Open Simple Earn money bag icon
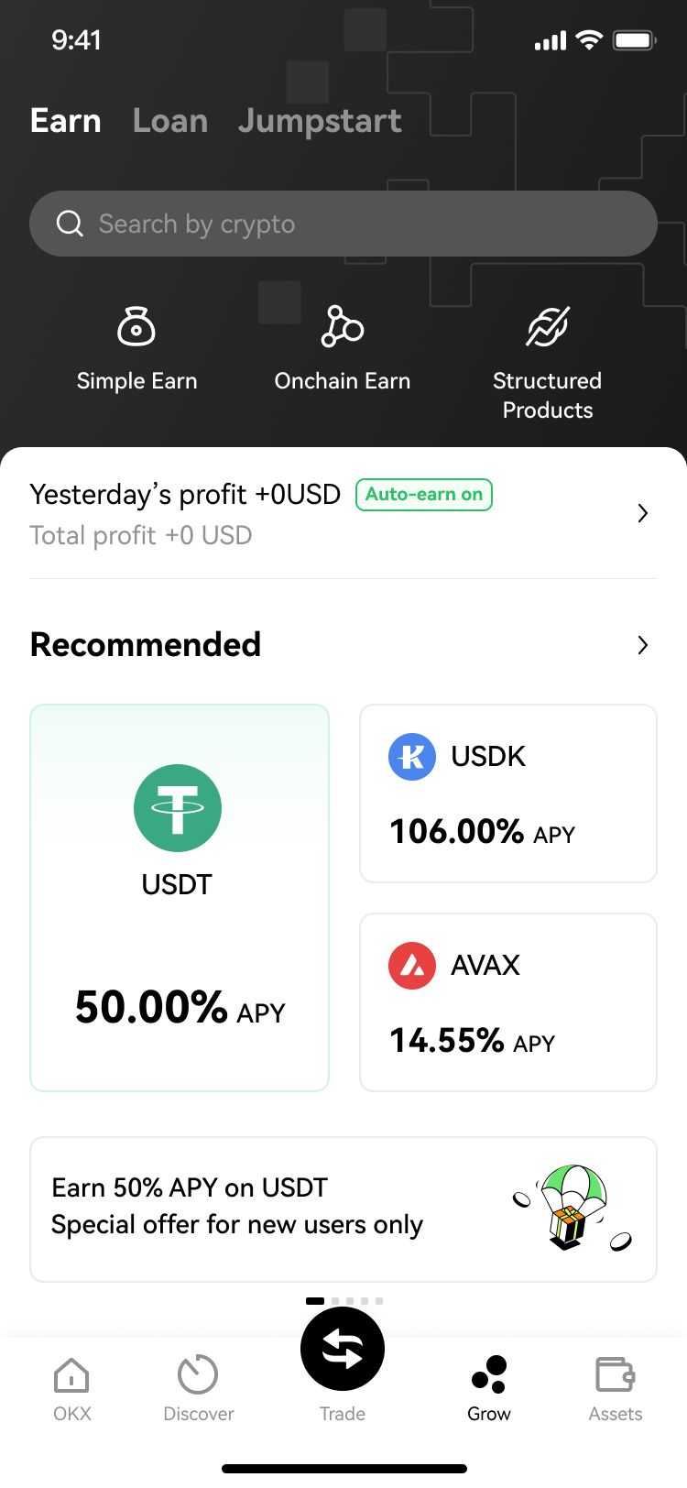 click(136, 326)
